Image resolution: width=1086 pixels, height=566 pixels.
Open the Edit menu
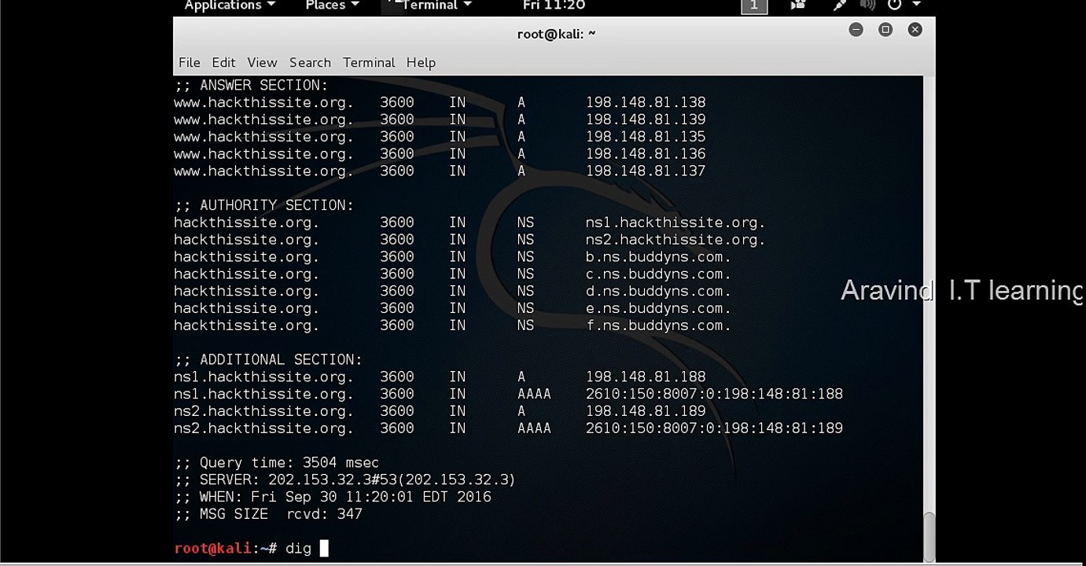point(223,63)
